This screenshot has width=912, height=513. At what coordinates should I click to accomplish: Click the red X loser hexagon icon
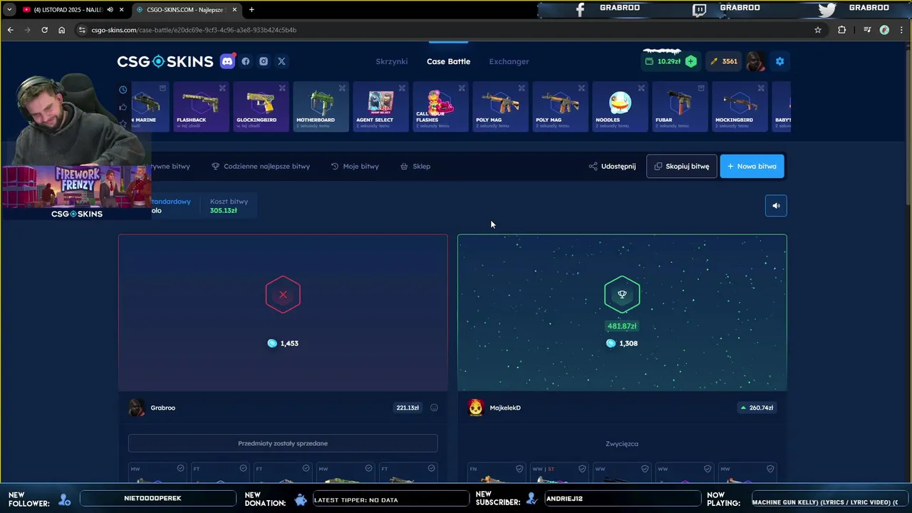[x=283, y=294]
